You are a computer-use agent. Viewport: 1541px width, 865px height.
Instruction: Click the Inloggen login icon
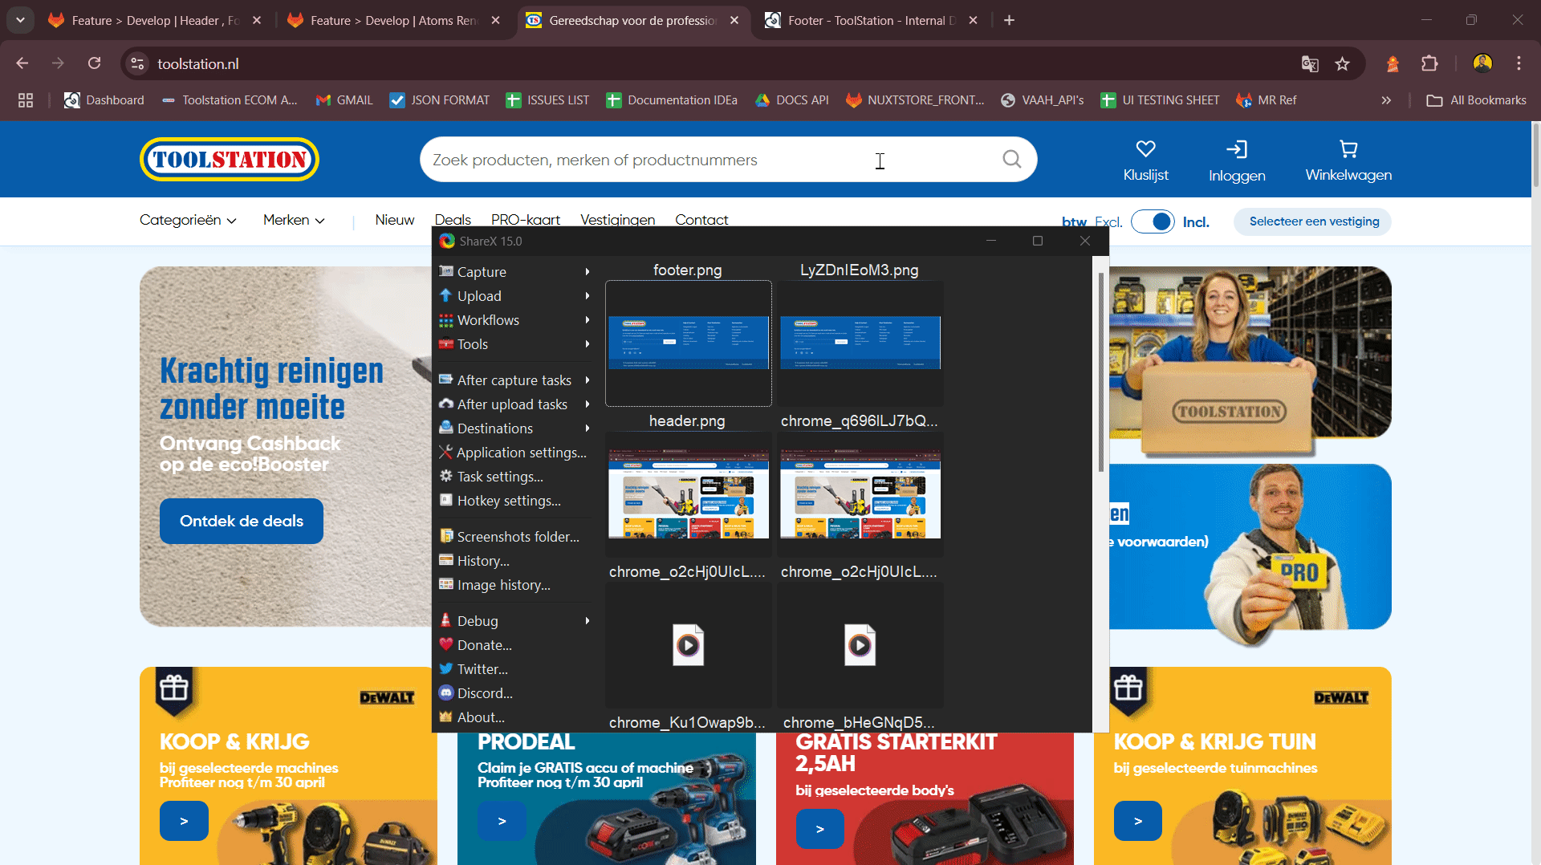coord(1236,149)
